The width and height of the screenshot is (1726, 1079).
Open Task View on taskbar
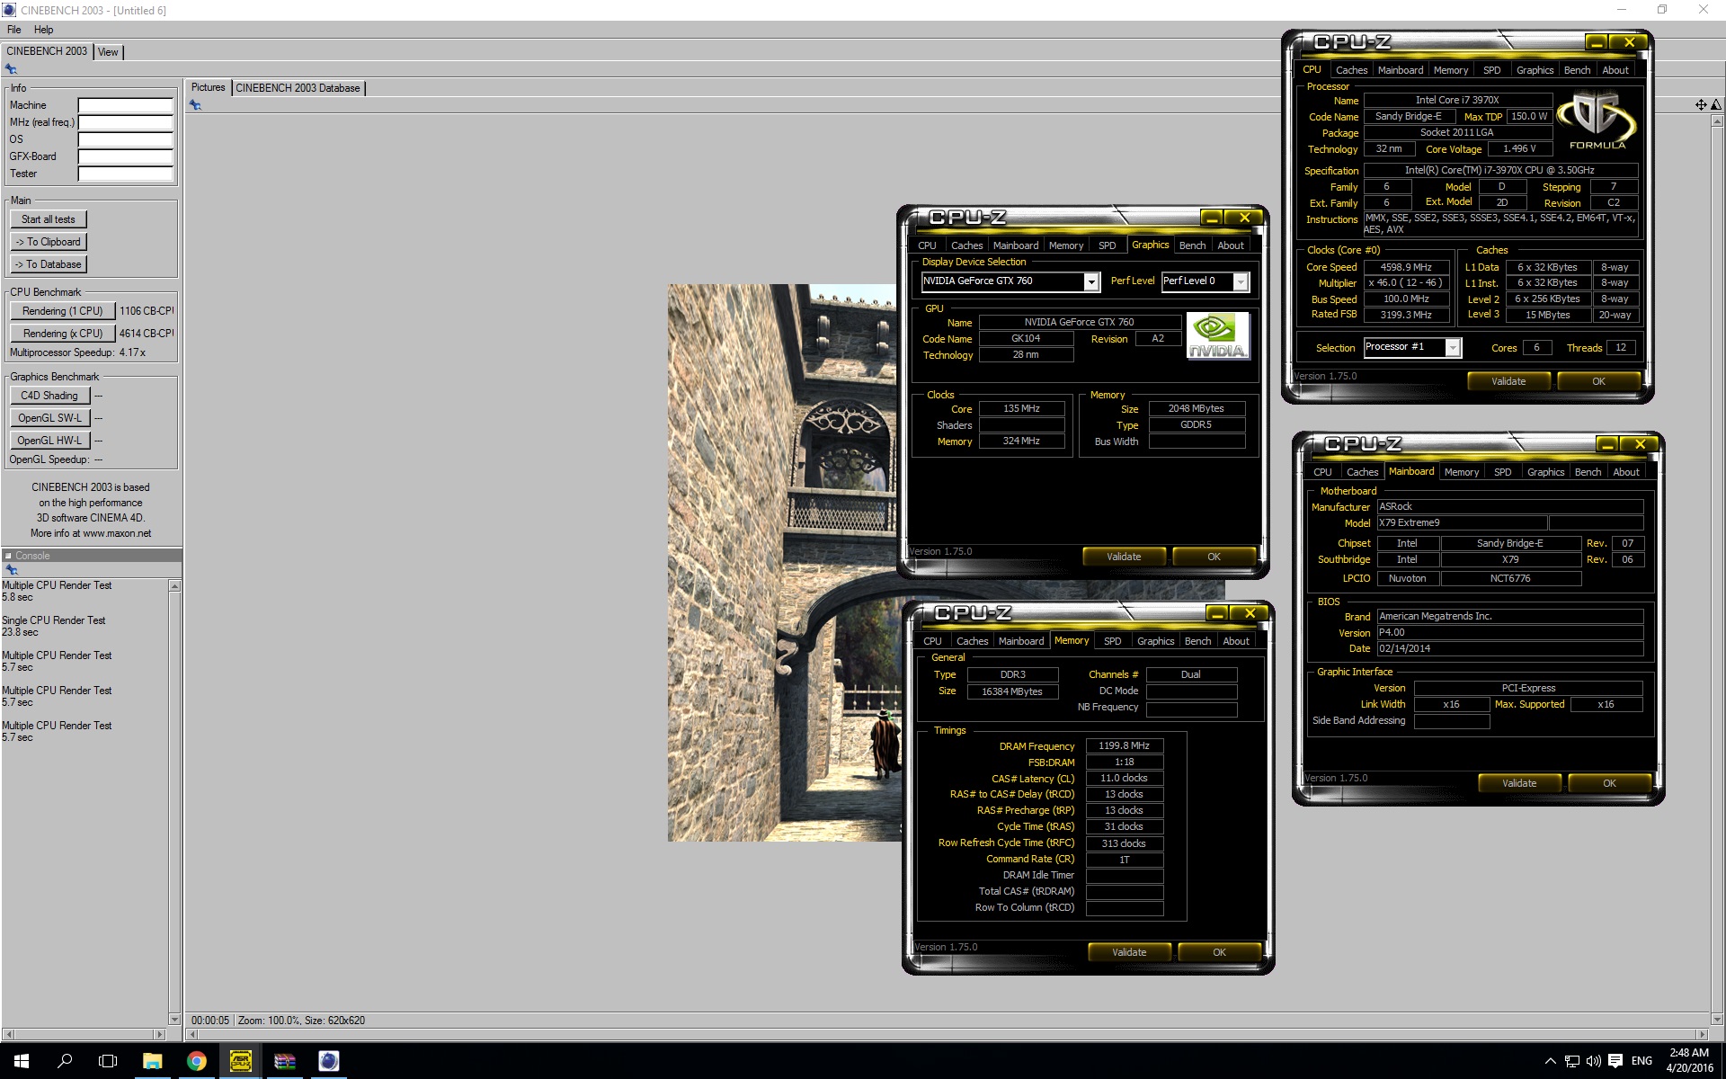(x=108, y=1061)
